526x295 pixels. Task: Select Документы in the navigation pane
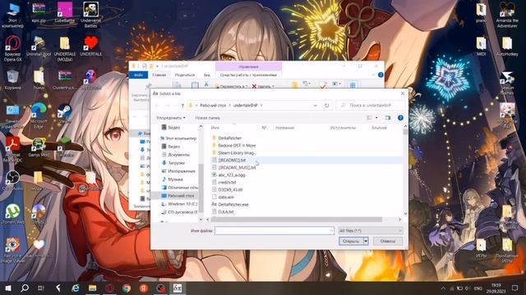pos(176,155)
